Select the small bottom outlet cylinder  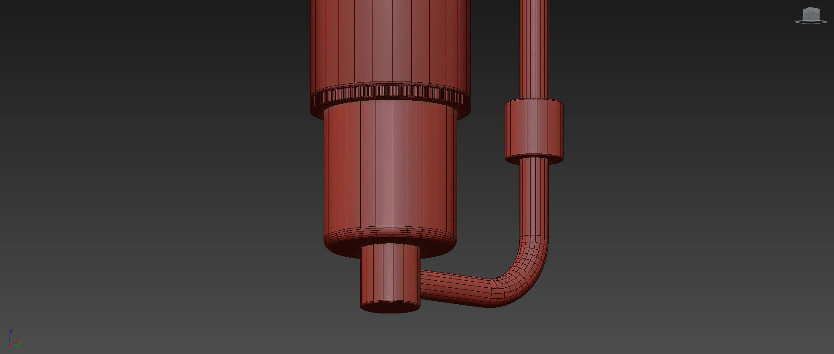(390, 278)
